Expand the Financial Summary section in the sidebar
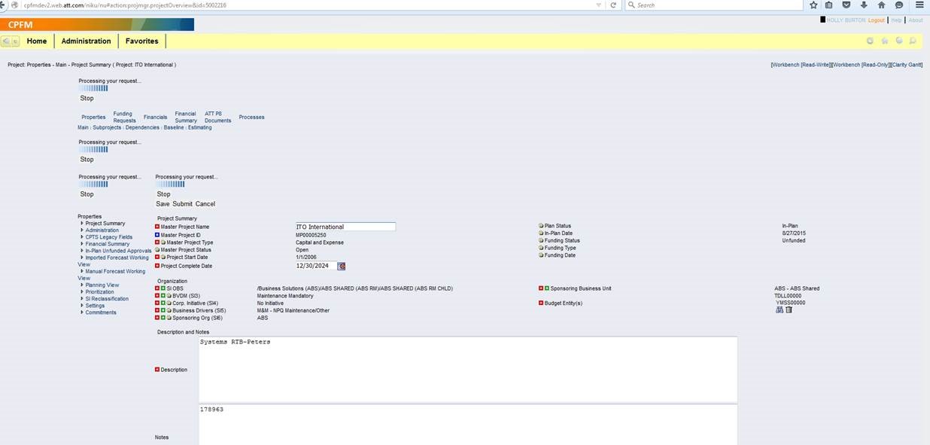The width and height of the screenshot is (930, 445). (x=108, y=243)
